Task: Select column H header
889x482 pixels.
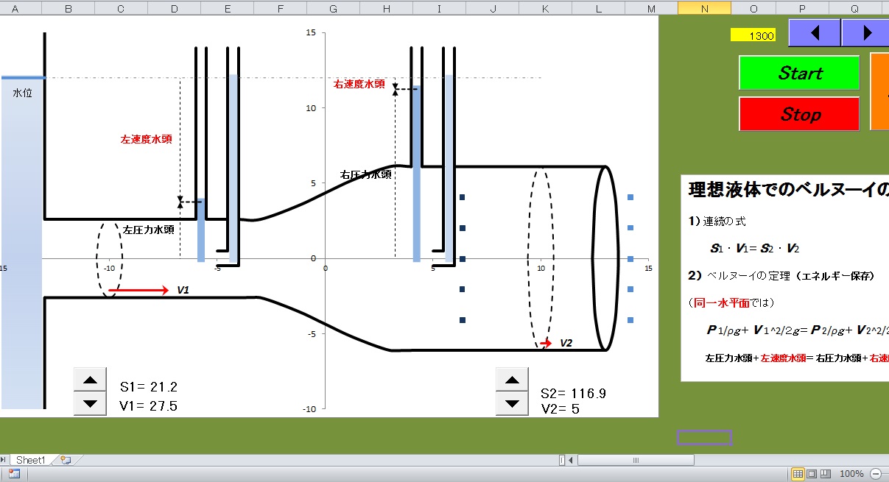Action: [x=386, y=8]
